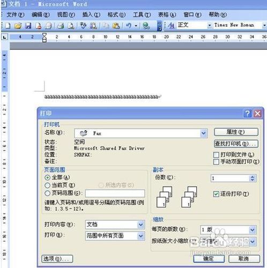Viewport: 267px width, 268px height.
Task: Click the tab stop selector on ruler
Action: click(4, 37)
